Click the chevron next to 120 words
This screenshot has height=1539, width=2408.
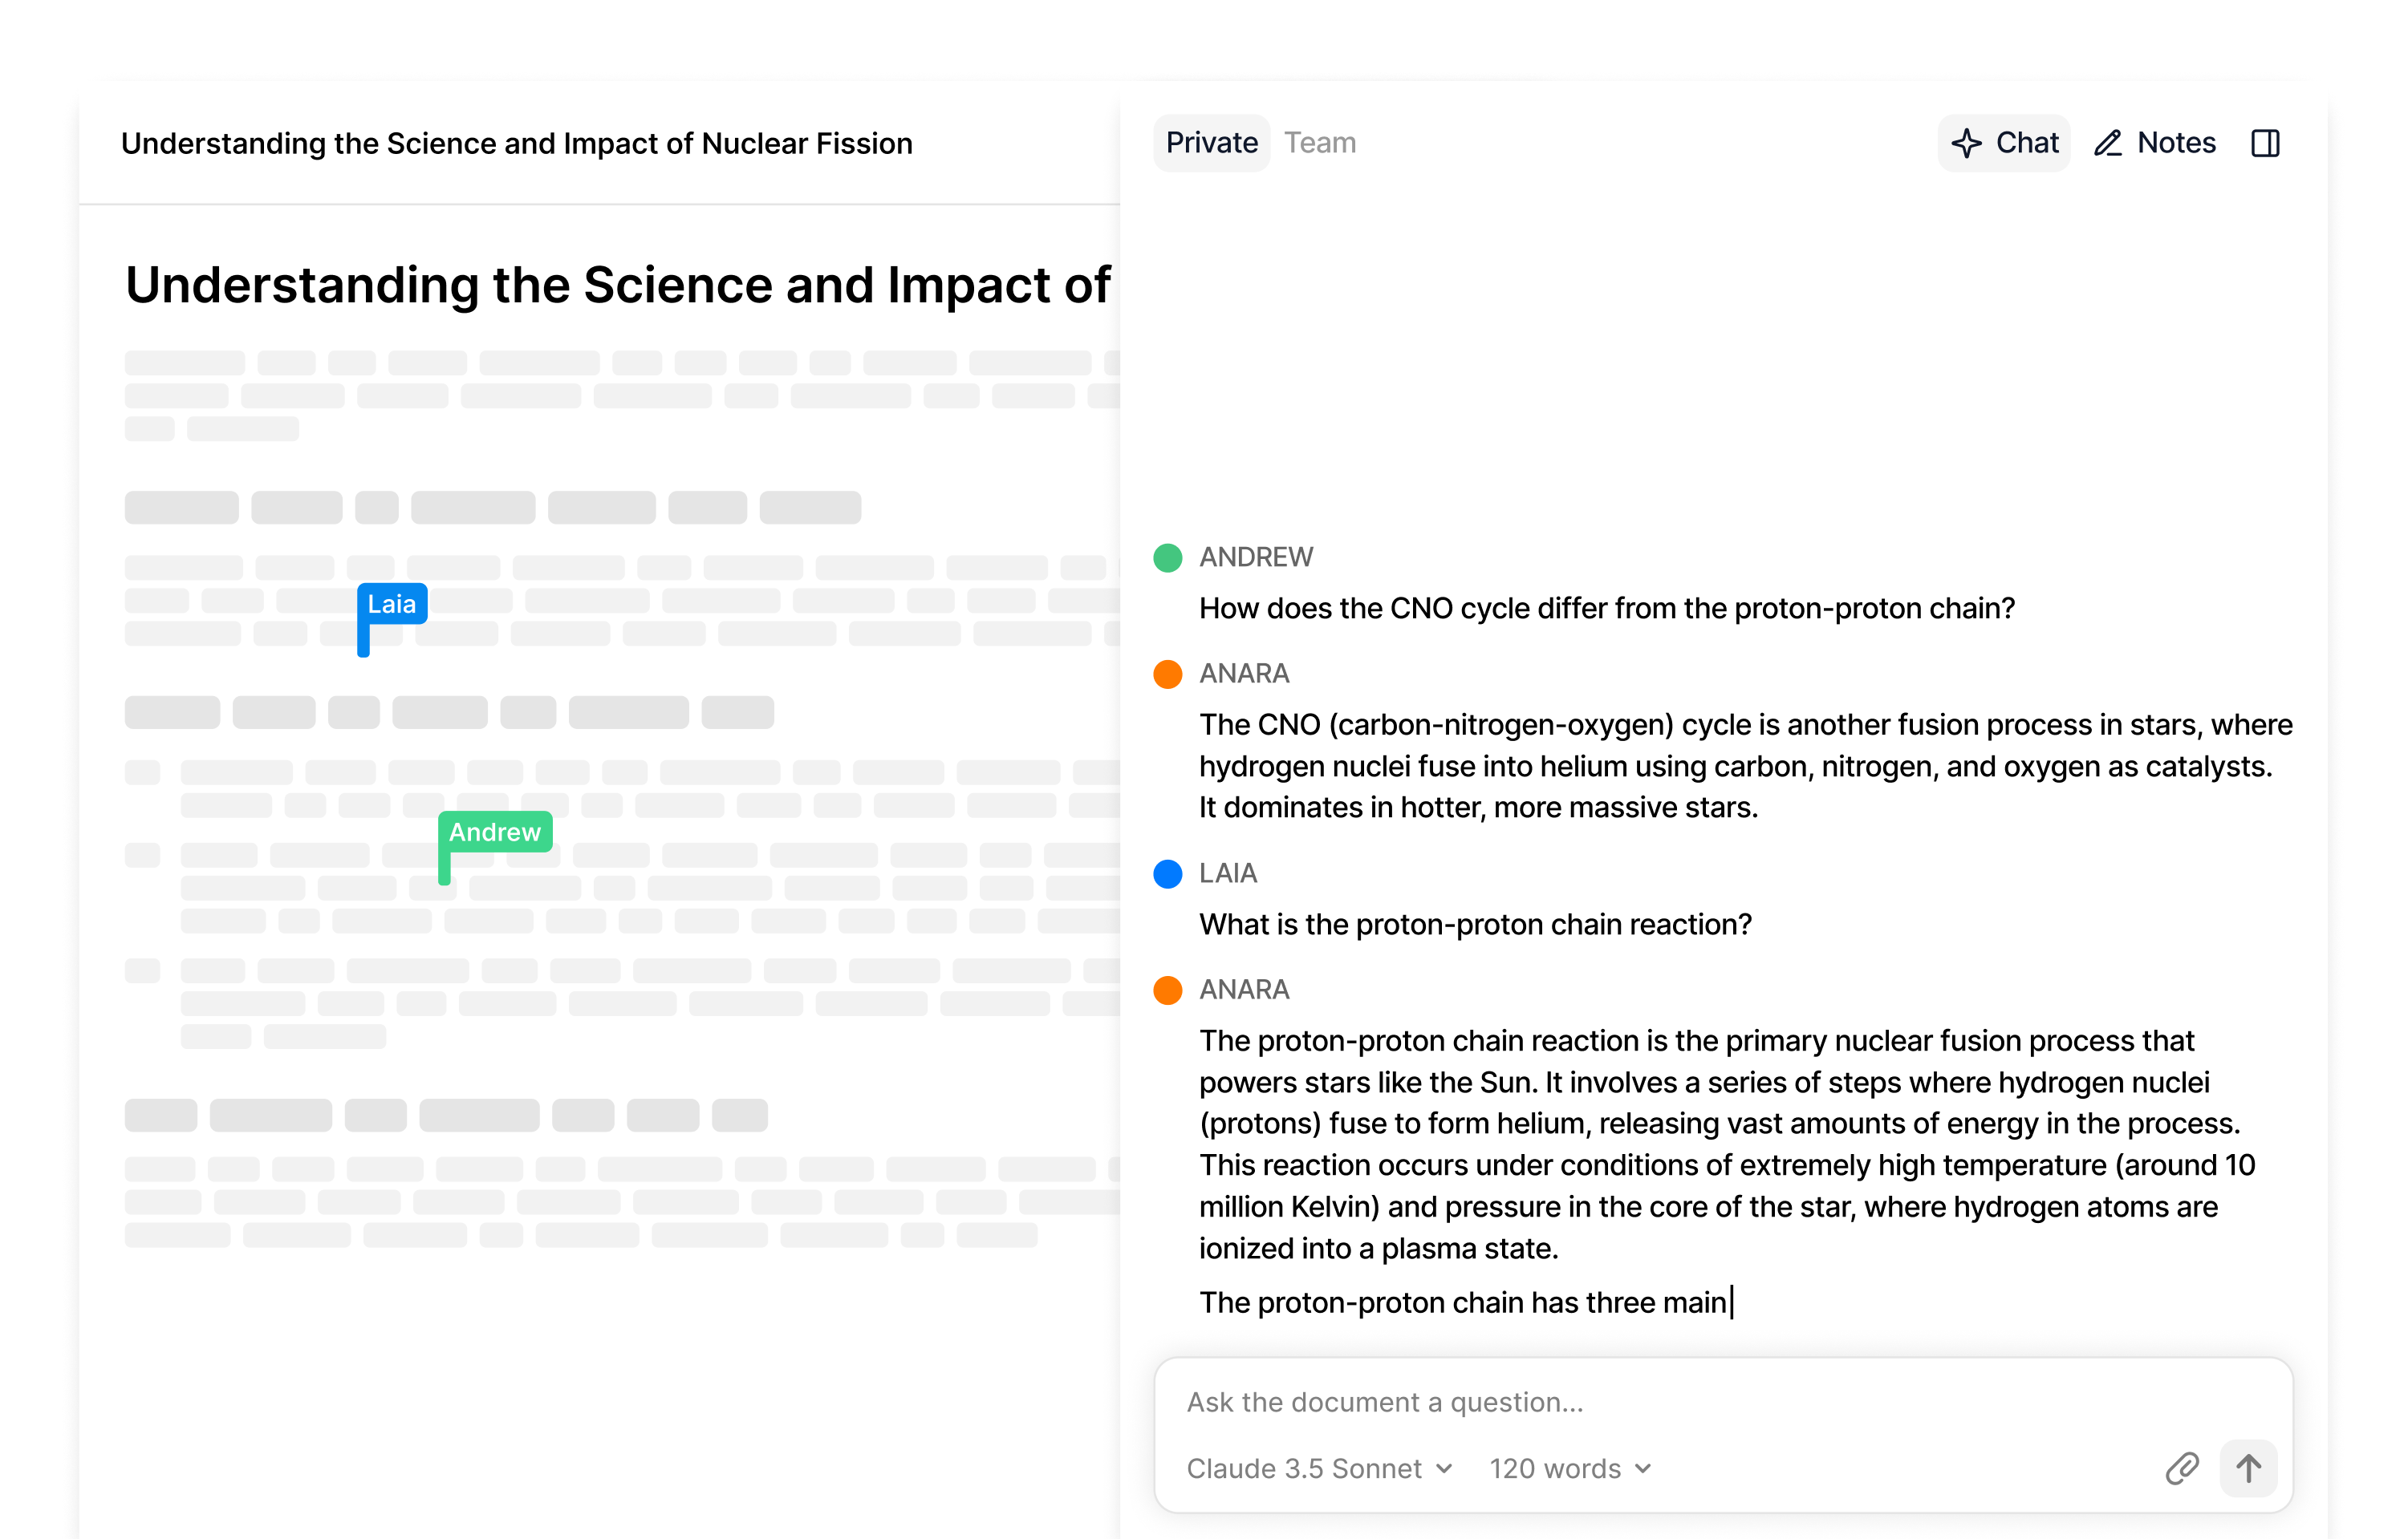(1643, 1468)
